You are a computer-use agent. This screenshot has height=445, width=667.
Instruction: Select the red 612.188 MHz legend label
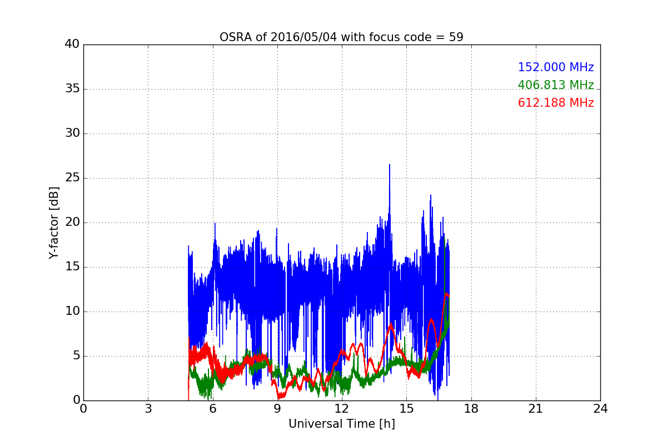click(x=556, y=103)
